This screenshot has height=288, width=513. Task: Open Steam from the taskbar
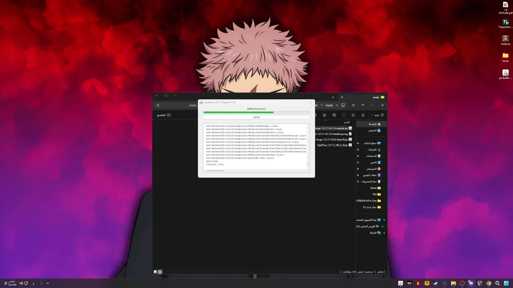[x=436, y=283]
